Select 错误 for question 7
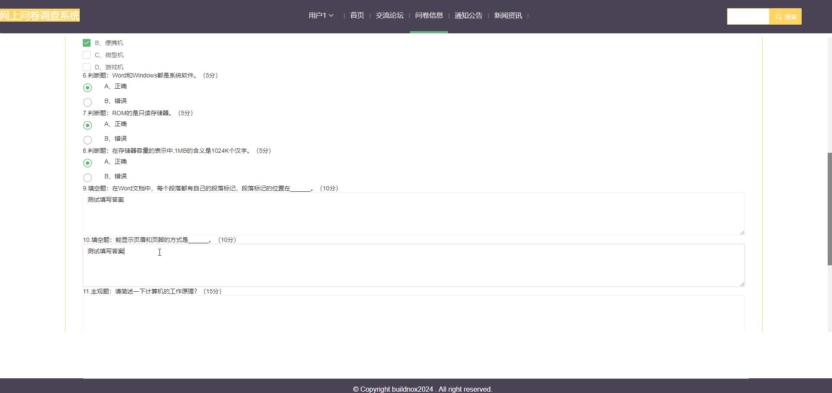Viewport: 832px width, 393px height. click(x=88, y=140)
